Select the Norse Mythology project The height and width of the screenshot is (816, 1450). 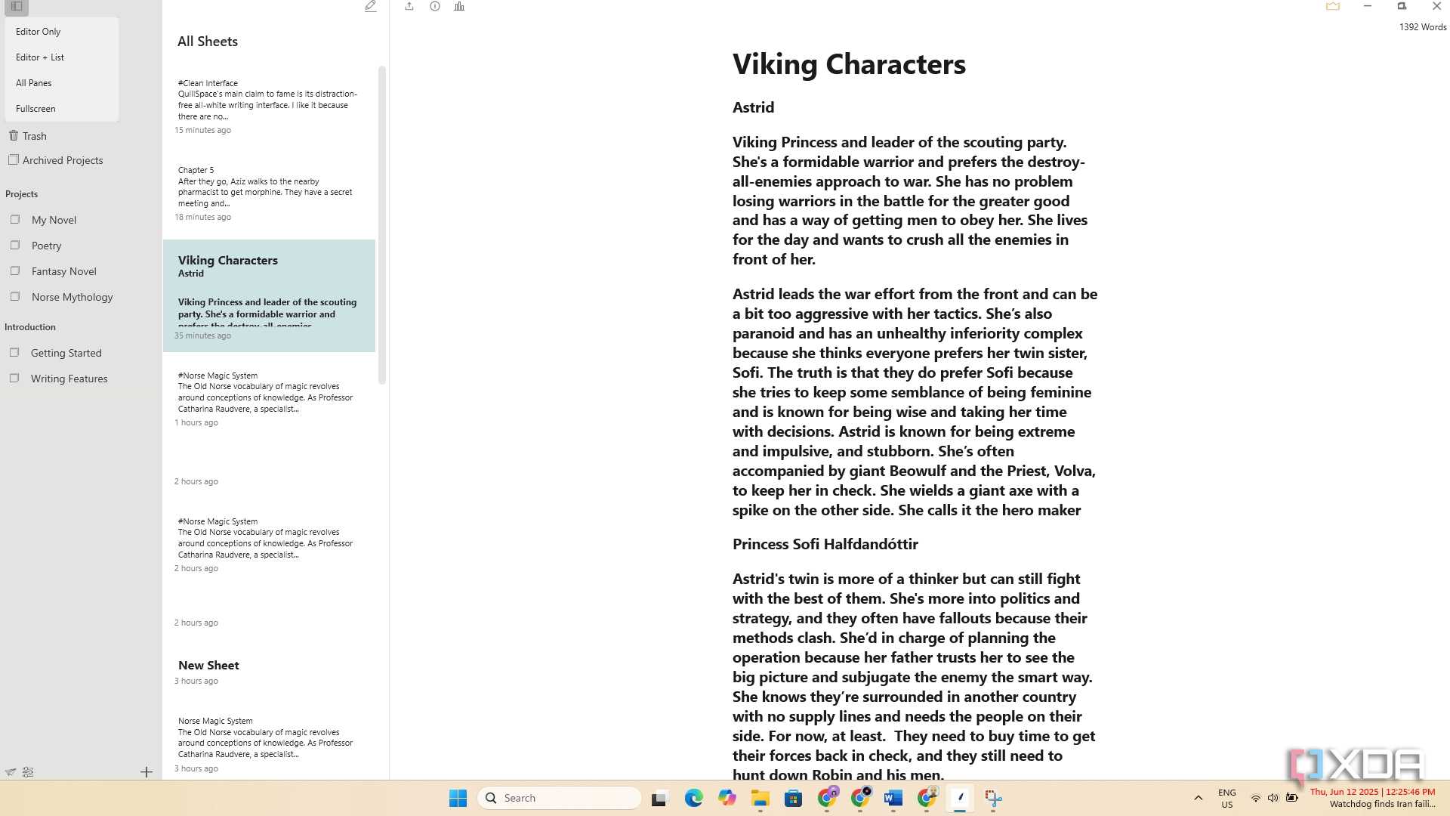pyautogui.click(x=72, y=297)
